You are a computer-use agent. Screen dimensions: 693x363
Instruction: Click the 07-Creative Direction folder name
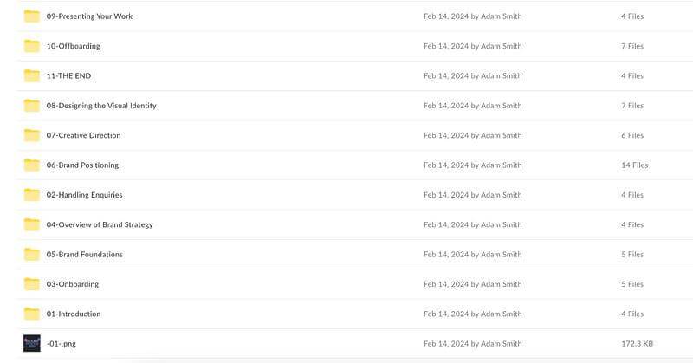(x=83, y=135)
